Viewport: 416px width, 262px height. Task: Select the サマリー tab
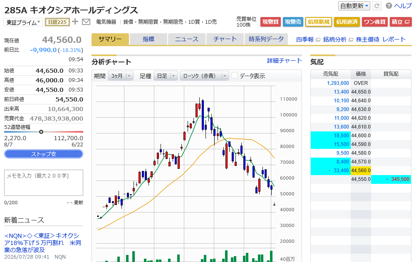pos(110,39)
